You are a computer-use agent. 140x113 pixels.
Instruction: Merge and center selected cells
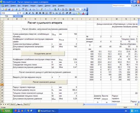click(46, 13)
